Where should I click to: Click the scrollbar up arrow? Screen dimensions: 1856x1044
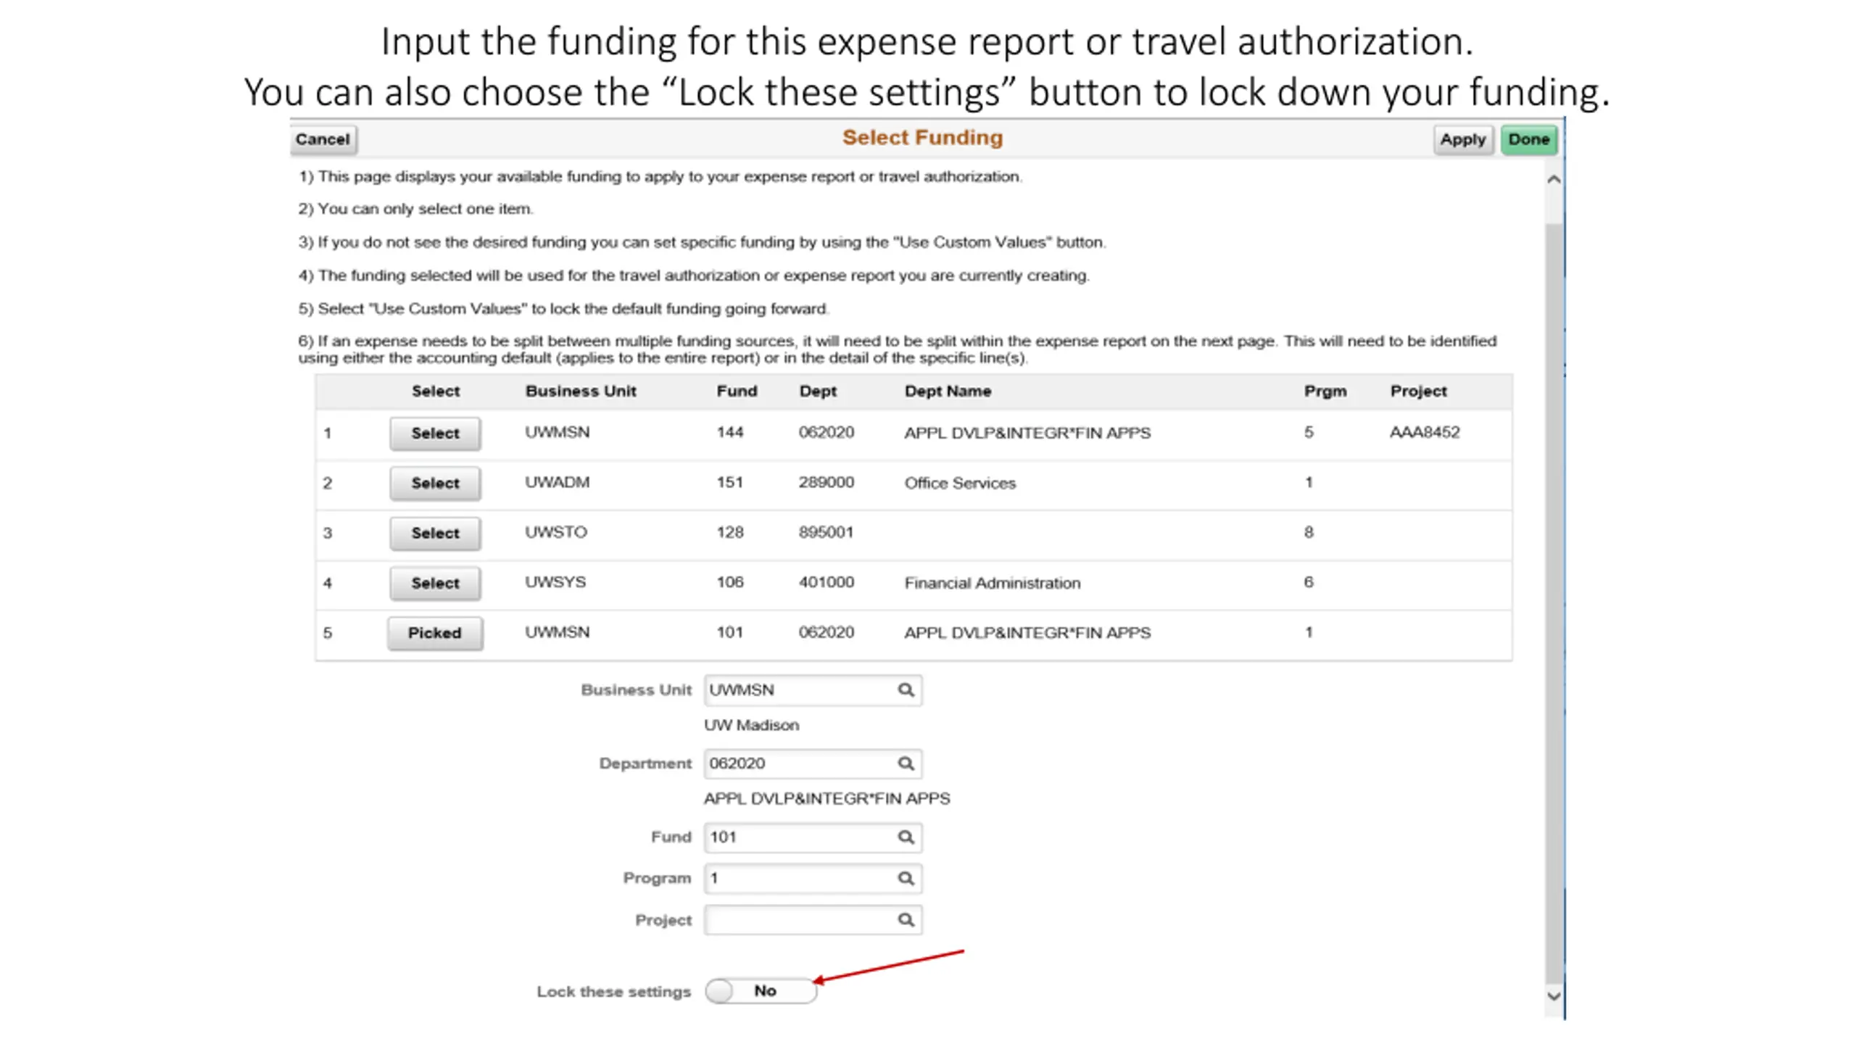(1554, 179)
